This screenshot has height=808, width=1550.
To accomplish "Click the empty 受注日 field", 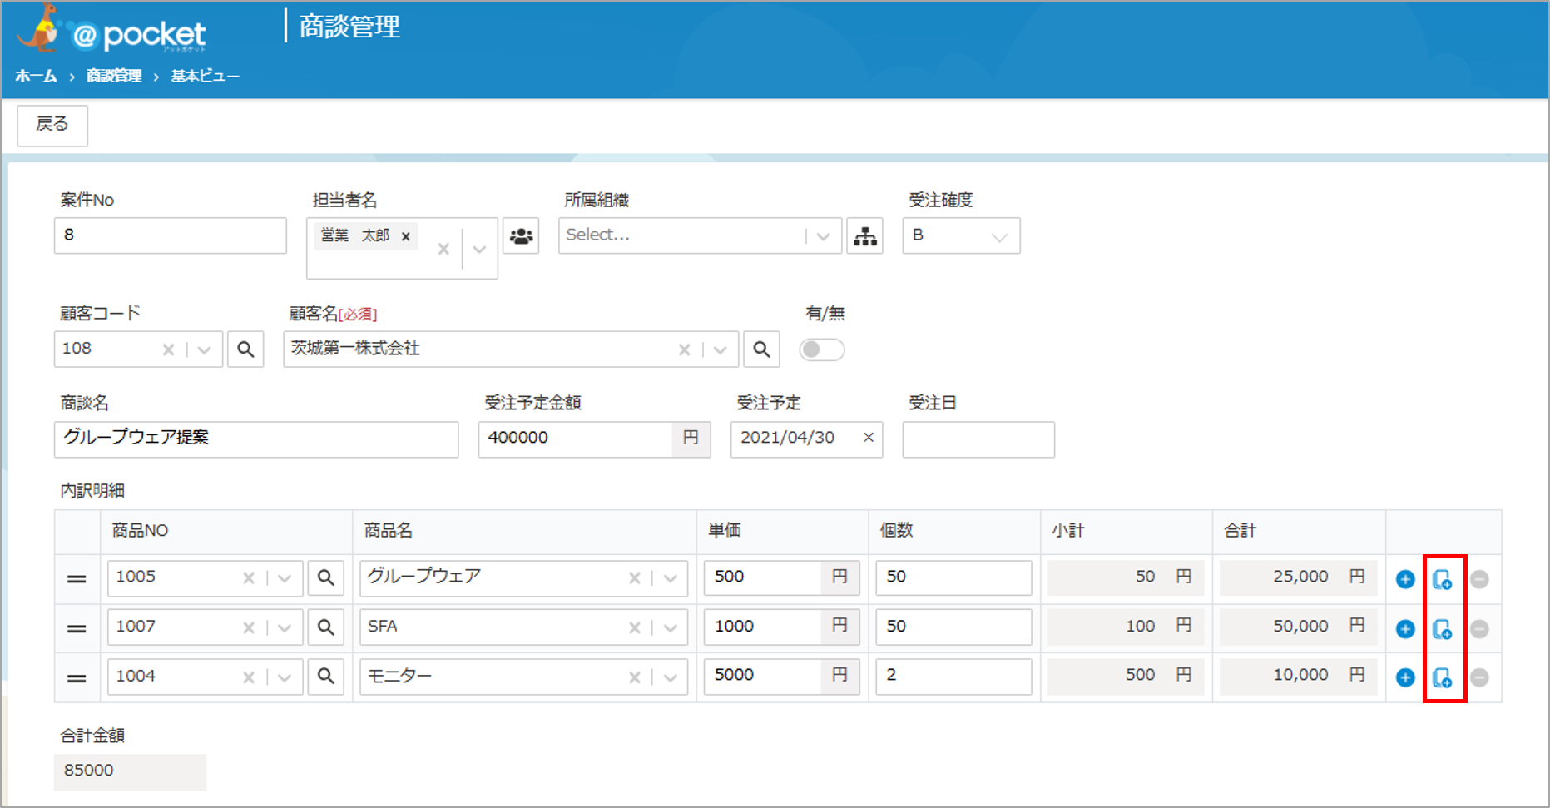I will click(x=978, y=439).
